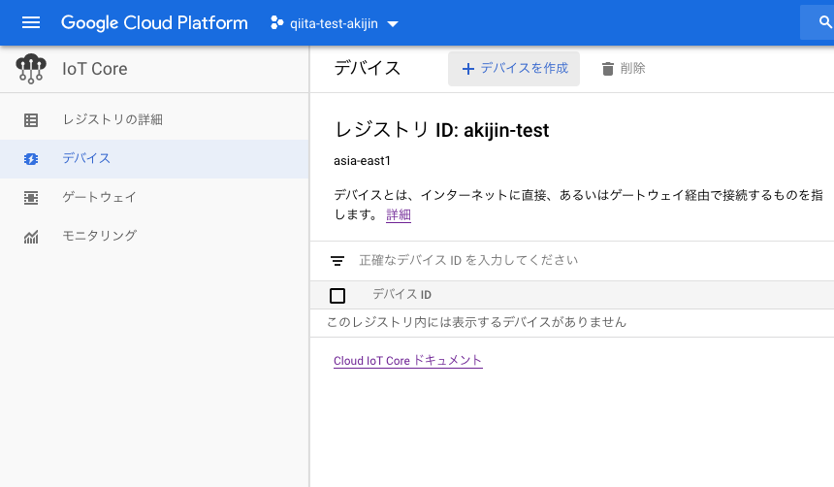Click the デバイス ID column header

[x=401, y=294]
